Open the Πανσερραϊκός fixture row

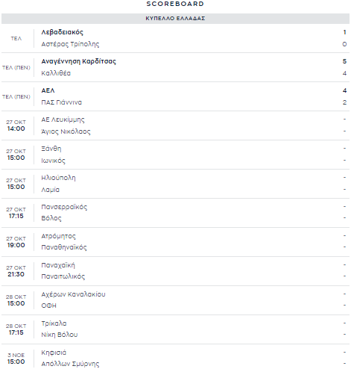point(175,213)
